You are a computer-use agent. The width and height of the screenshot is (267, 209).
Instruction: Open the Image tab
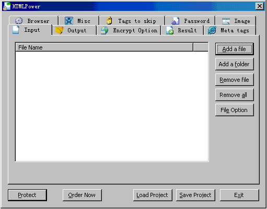pyautogui.click(x=236, y=21)
